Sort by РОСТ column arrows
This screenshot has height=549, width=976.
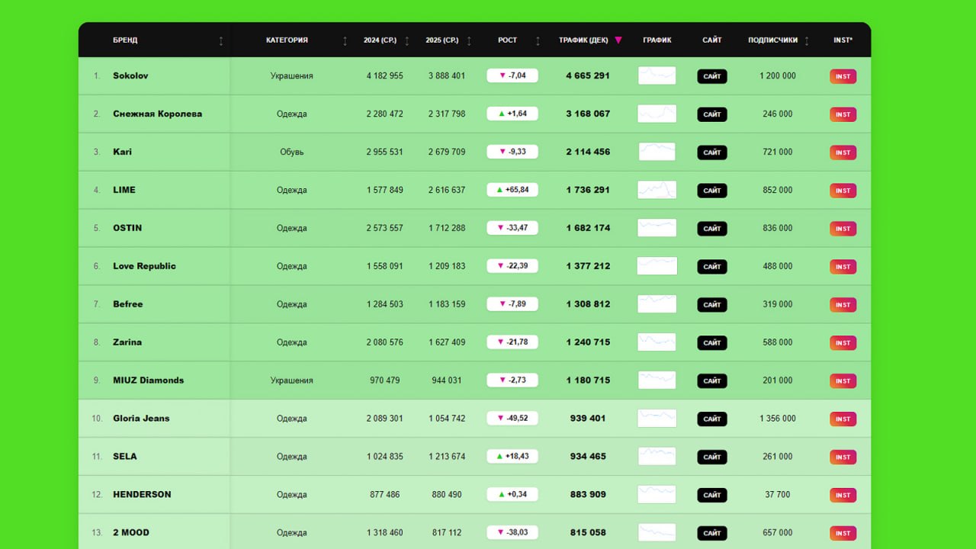point(538,40)
